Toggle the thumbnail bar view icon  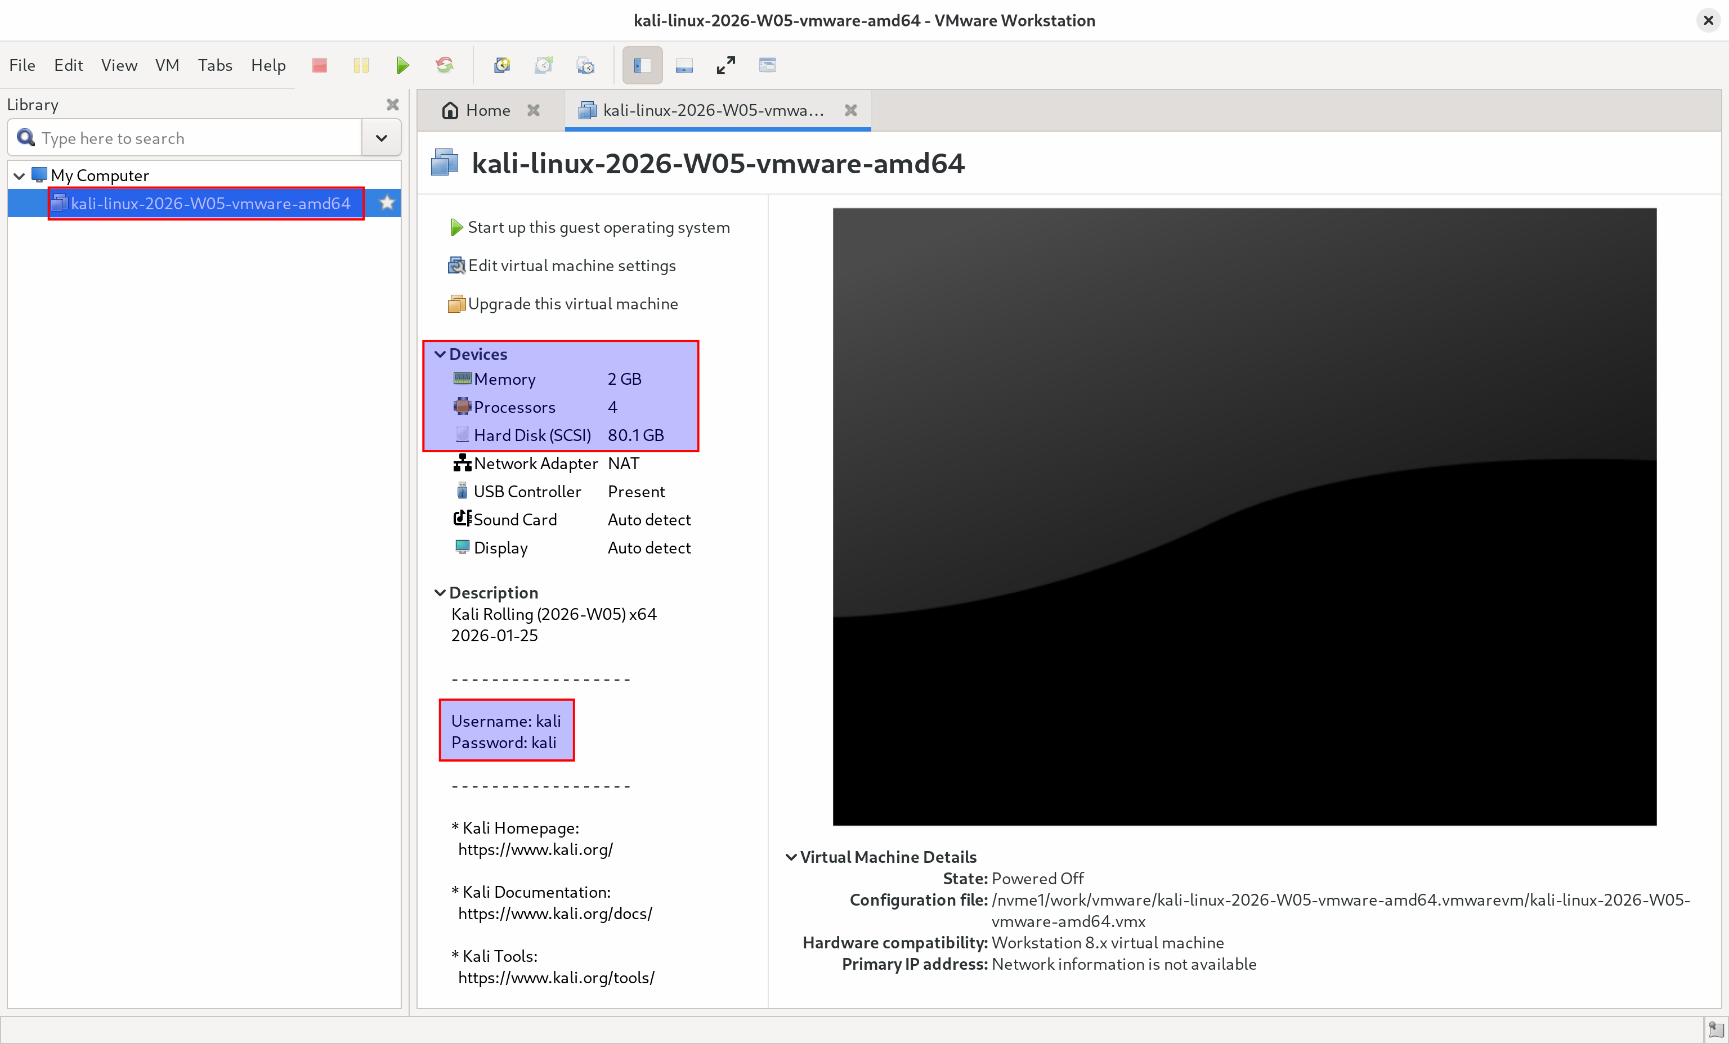(x=684, y=65)
